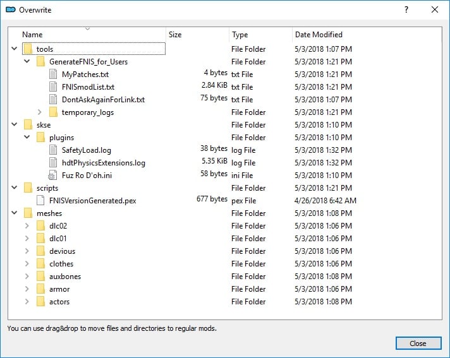
Task: Select the SafetyLoad.log entry
Action: (x=87, y=150)
